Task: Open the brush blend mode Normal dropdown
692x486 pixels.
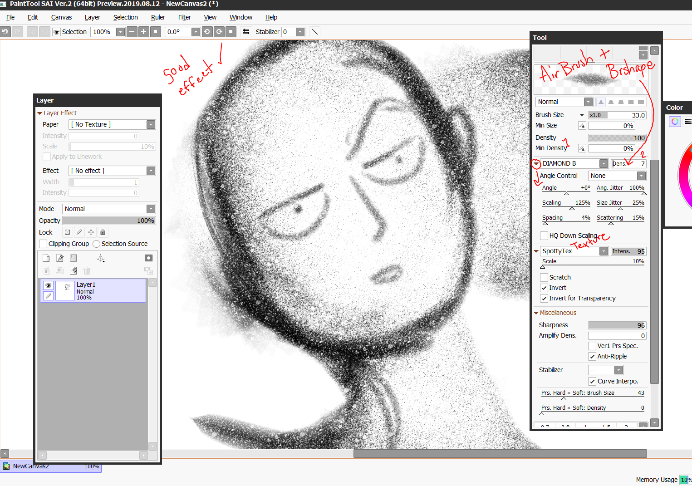Action: pyautogui.click(x=564, y=102)
